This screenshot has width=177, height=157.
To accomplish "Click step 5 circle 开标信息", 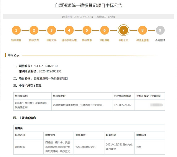I will click(x=87, y=30).
